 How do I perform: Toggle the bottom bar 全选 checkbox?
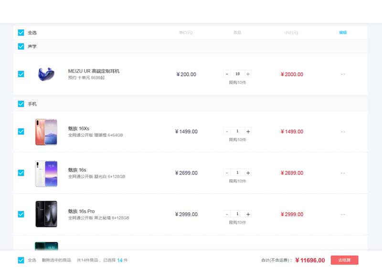[21, 260]
